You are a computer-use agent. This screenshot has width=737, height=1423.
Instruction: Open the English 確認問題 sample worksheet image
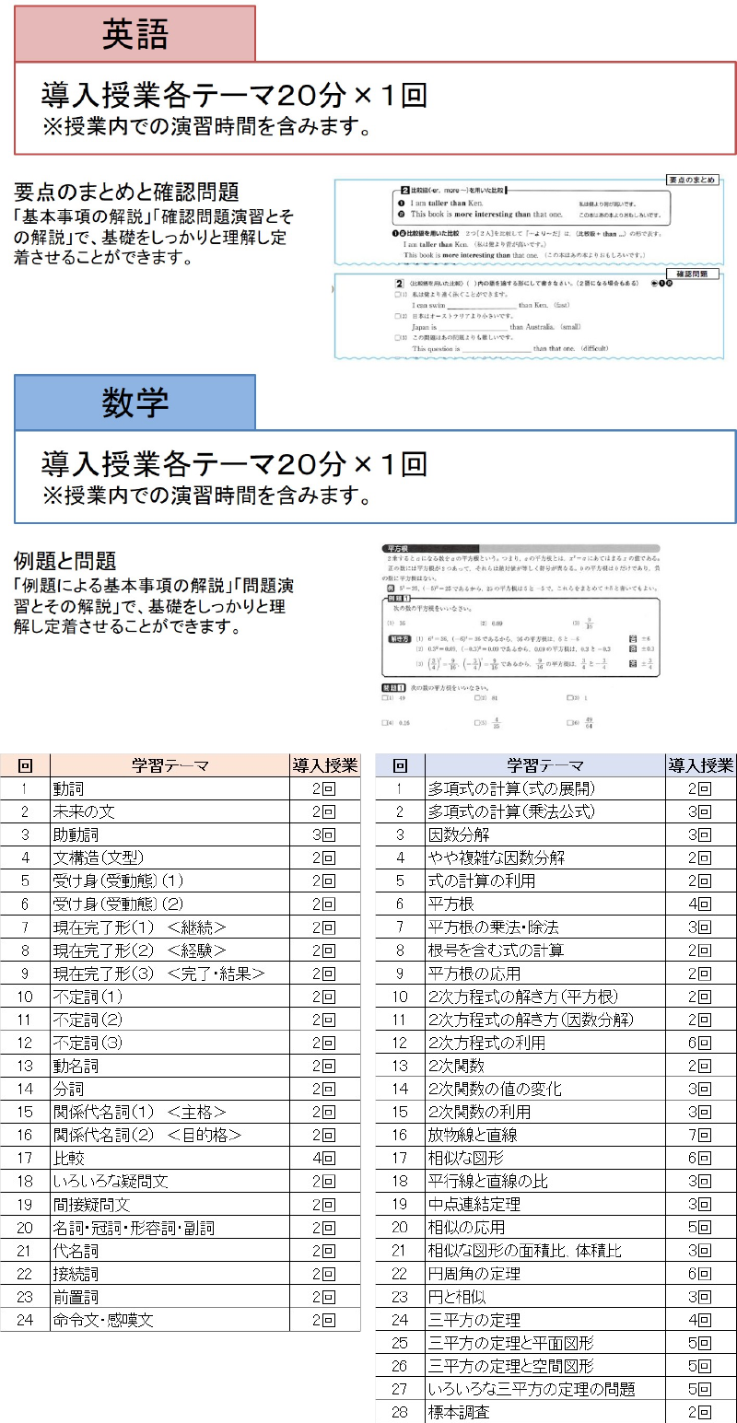point(527,314)
